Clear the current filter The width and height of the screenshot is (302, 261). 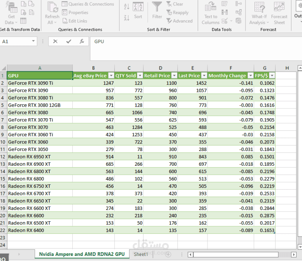point(175,4)
